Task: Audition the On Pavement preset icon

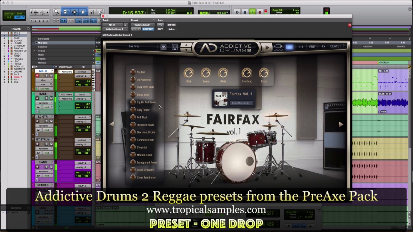Action: point(133,80)
